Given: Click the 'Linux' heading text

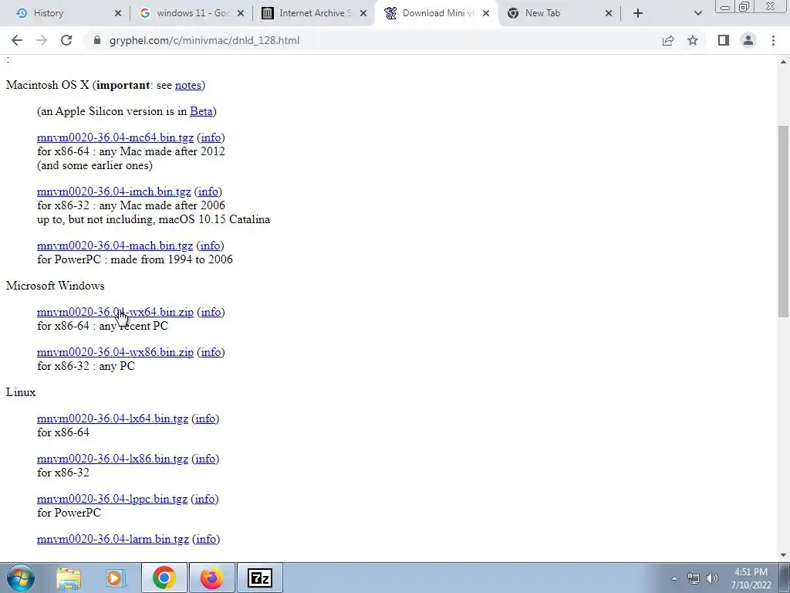Looking at the screenshot, I should tap(21, 392).
